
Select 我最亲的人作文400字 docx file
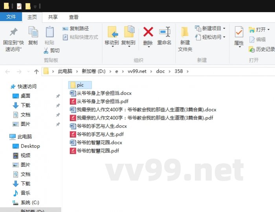(143, 110)
